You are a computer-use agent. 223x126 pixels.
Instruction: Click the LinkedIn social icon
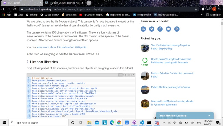[143, 29]
